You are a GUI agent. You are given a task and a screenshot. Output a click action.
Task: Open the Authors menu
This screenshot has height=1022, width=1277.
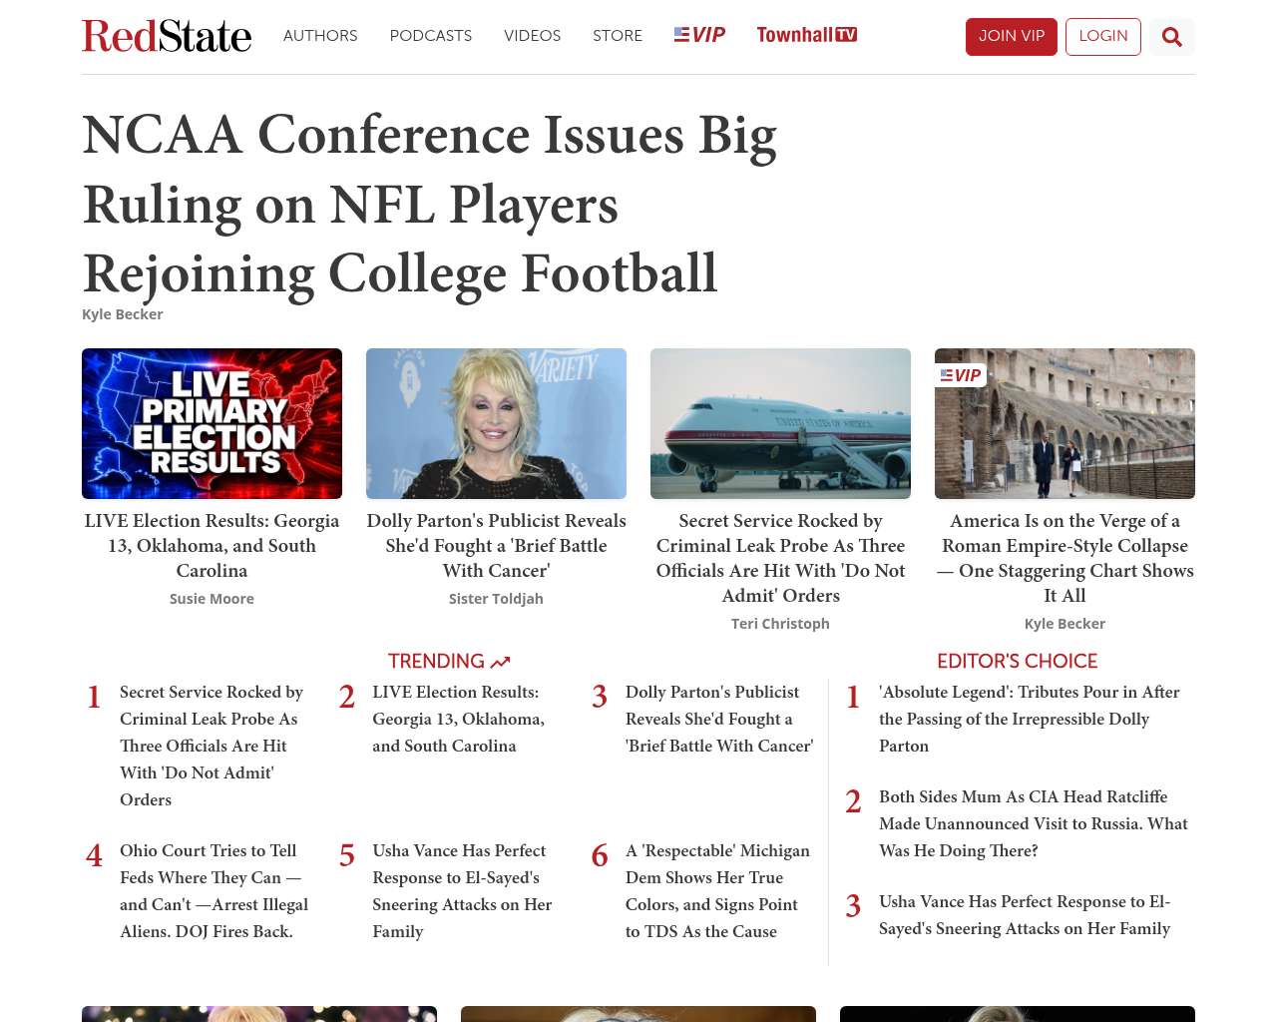click(320, 36)
